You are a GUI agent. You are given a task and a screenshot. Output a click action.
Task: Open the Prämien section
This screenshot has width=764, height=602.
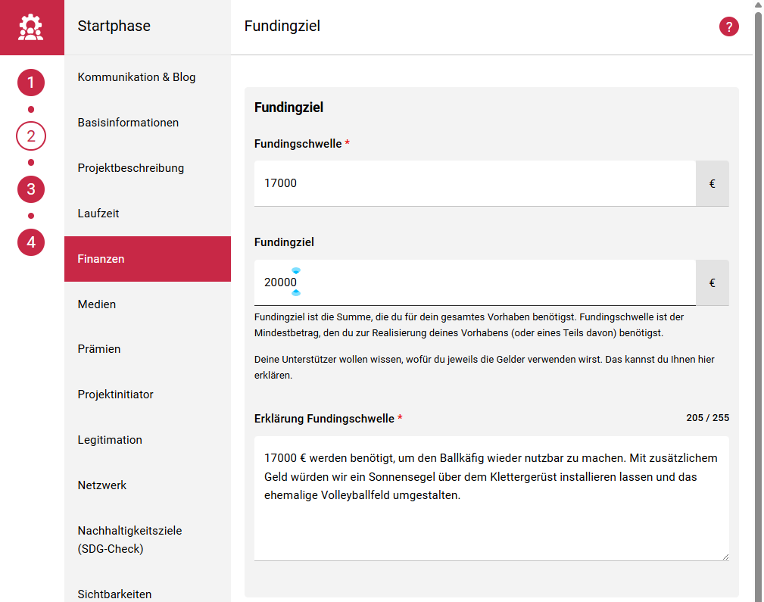pyautogui.click(x=97, y=348)
